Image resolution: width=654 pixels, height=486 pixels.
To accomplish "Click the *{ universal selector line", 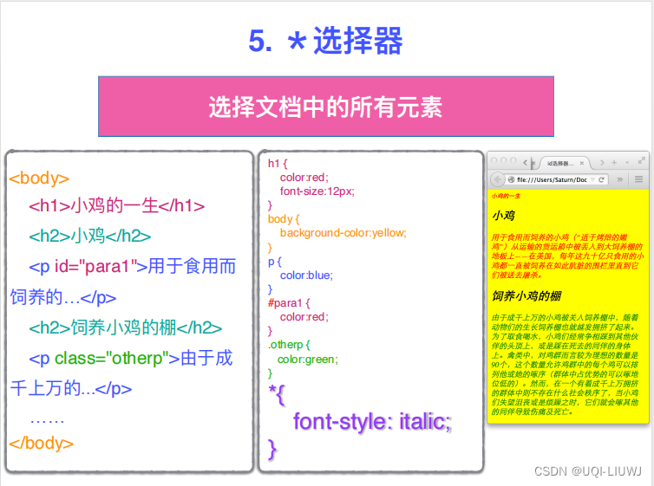I will [277, 395].
